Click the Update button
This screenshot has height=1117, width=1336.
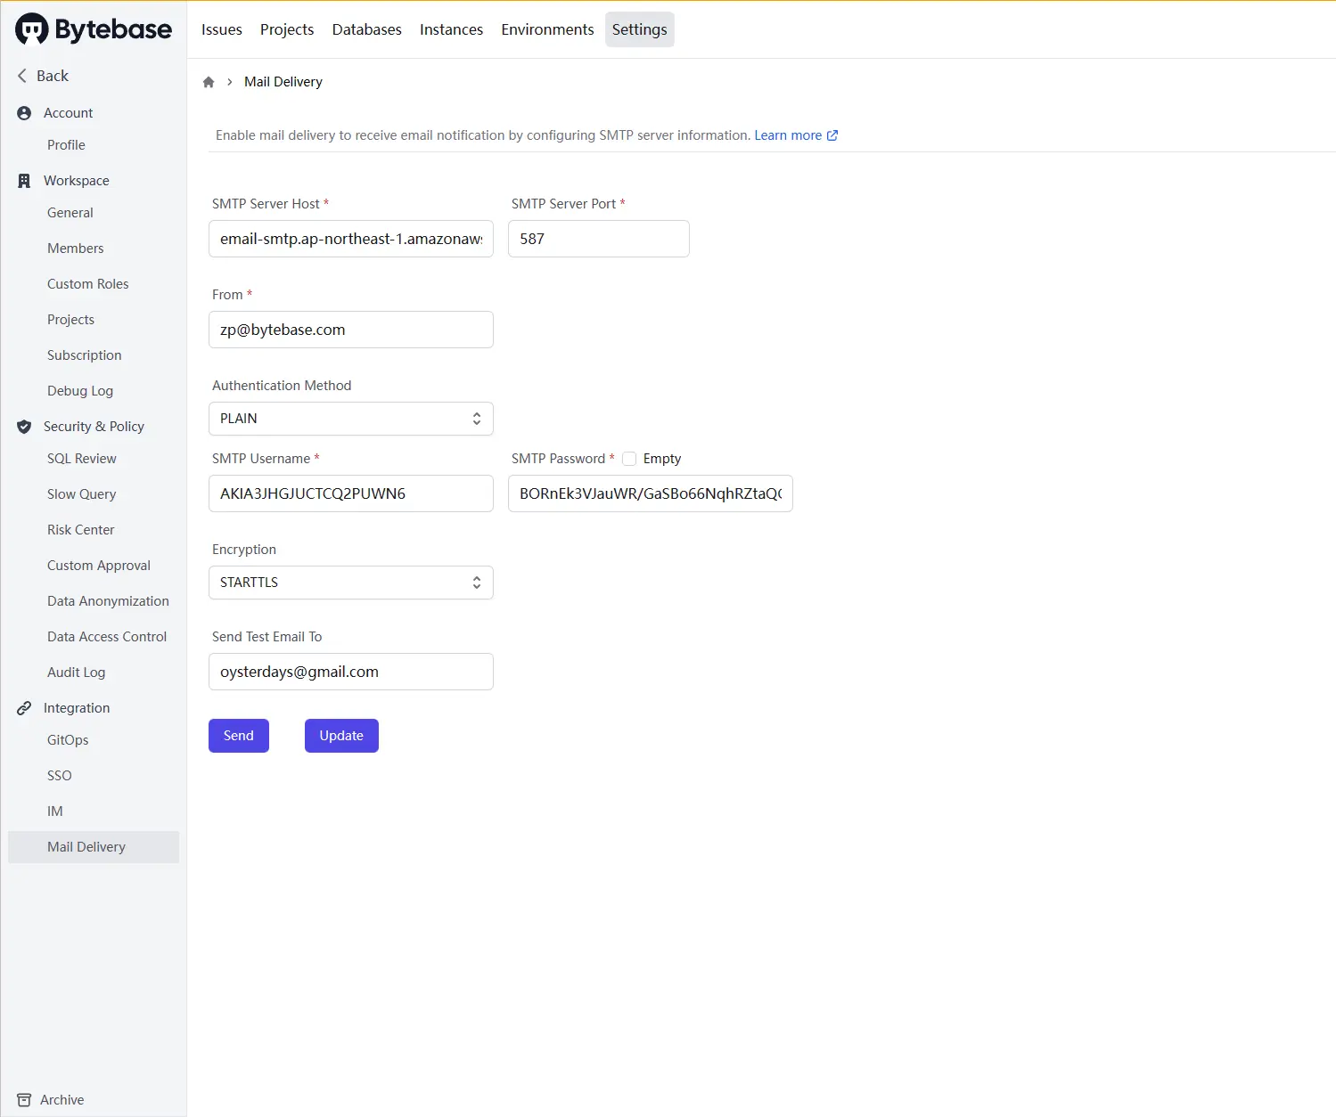341,736
